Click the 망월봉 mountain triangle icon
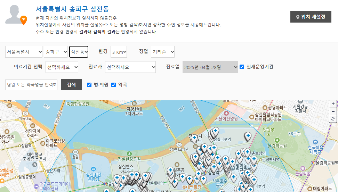Screen dimensions: 338x192 click(268, 134)
